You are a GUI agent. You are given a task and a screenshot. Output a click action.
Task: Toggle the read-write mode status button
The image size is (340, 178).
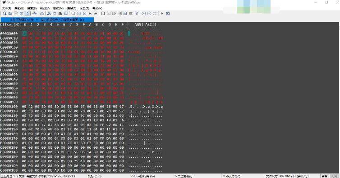324,176
